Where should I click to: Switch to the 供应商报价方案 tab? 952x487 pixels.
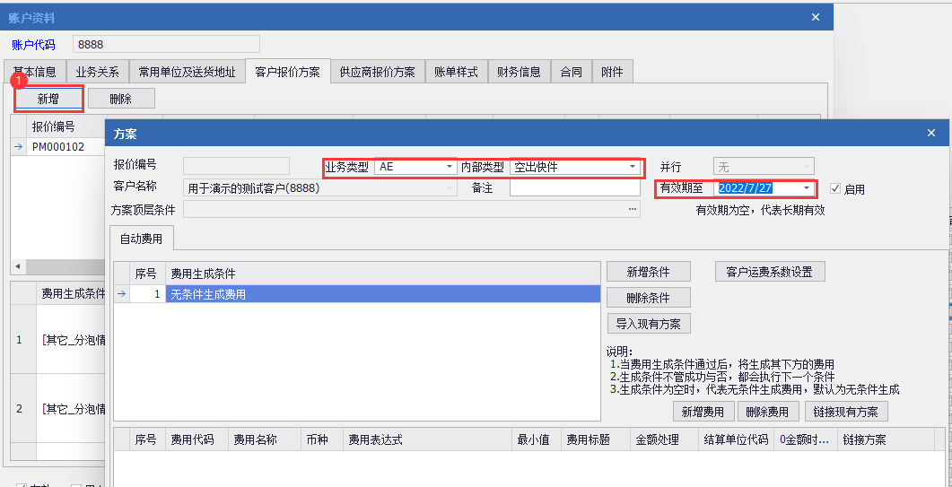[x=377, y=72]
